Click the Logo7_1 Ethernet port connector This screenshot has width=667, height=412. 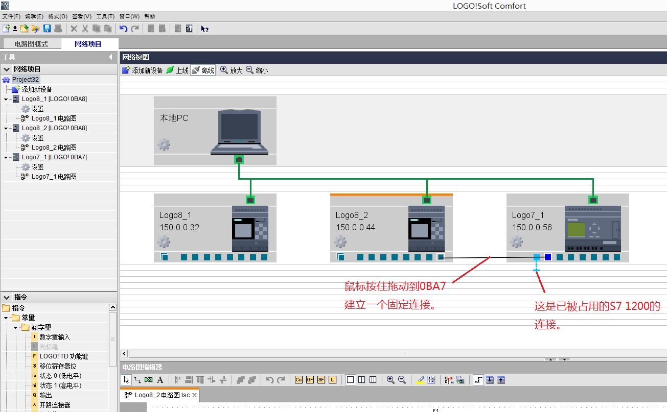(593, 200)
